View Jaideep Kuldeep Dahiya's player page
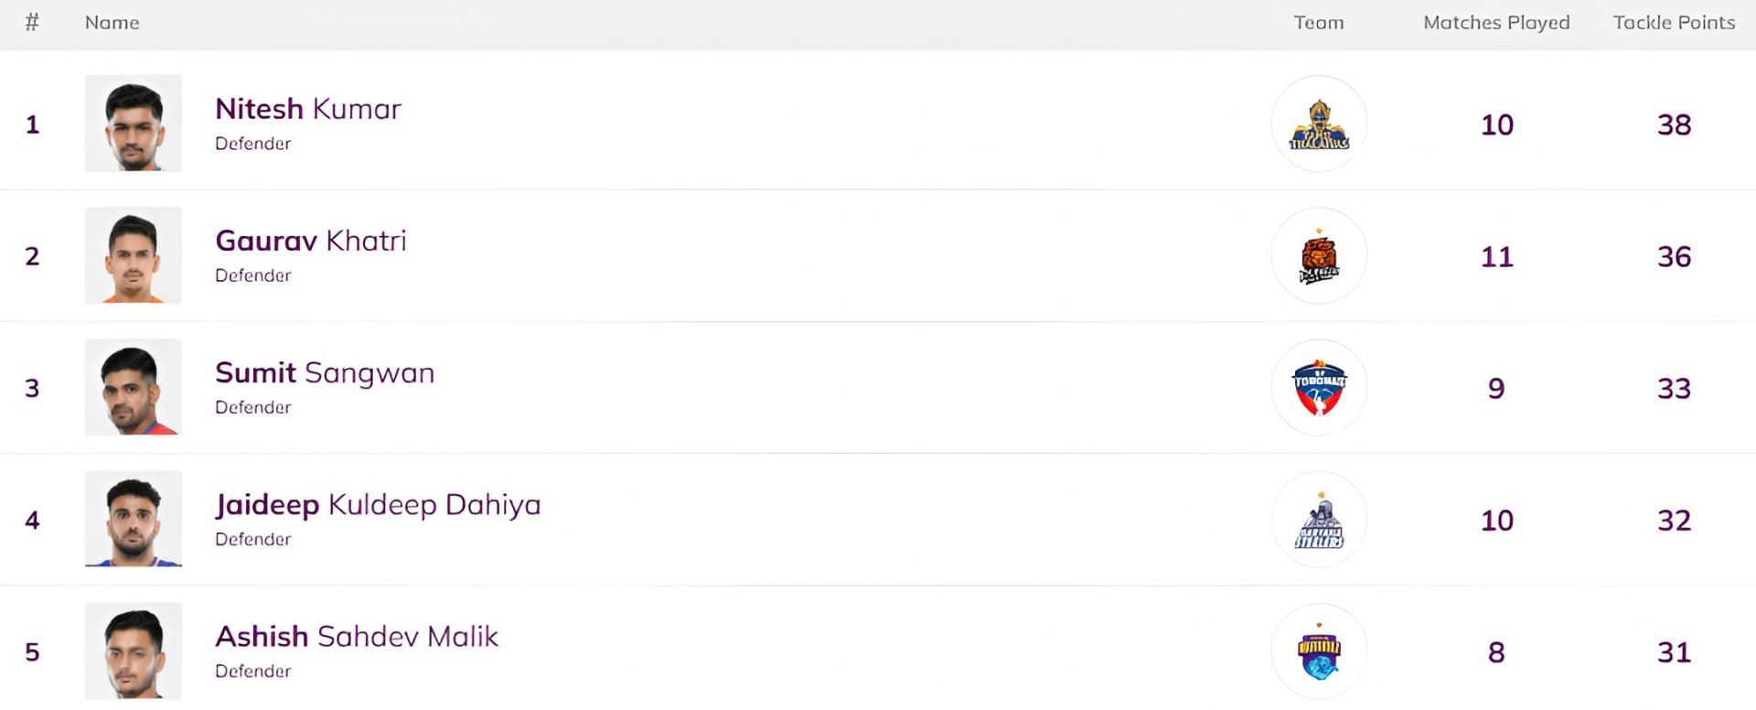1756x710 pixels. 378,504
